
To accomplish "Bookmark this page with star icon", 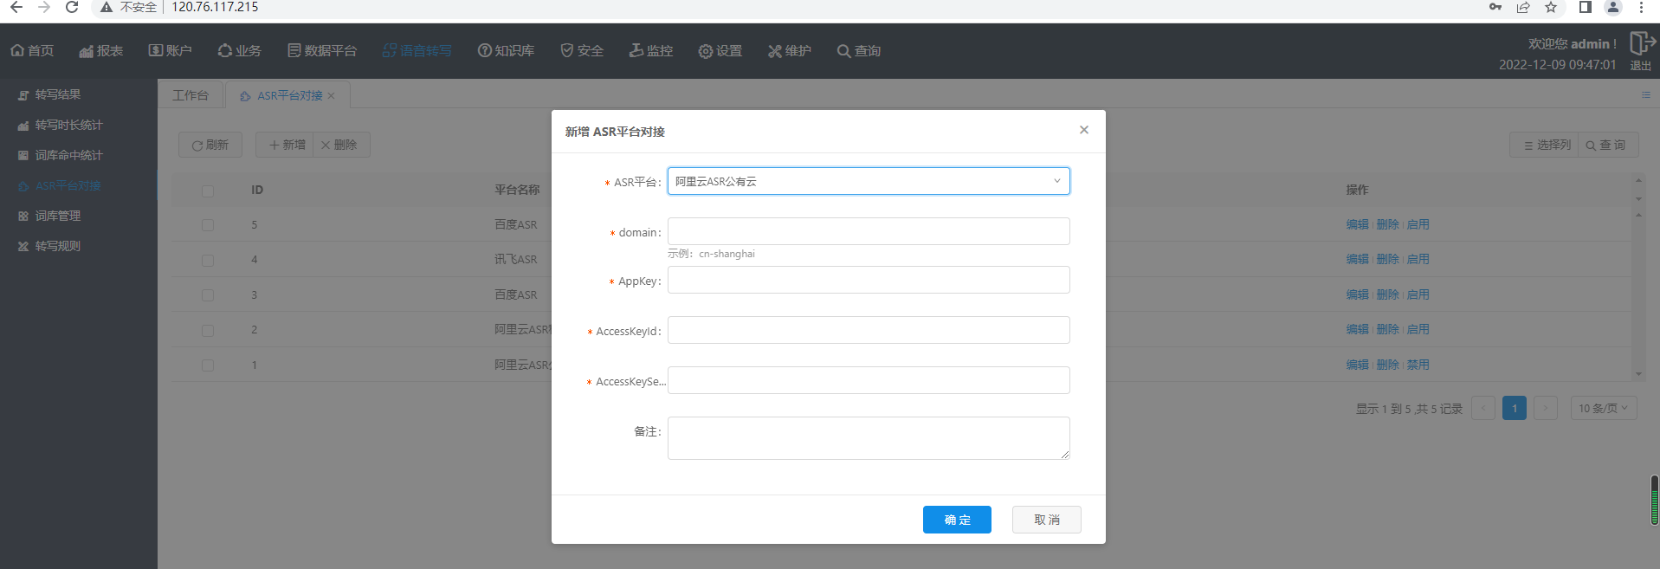I will click(x=1551, y=8).
